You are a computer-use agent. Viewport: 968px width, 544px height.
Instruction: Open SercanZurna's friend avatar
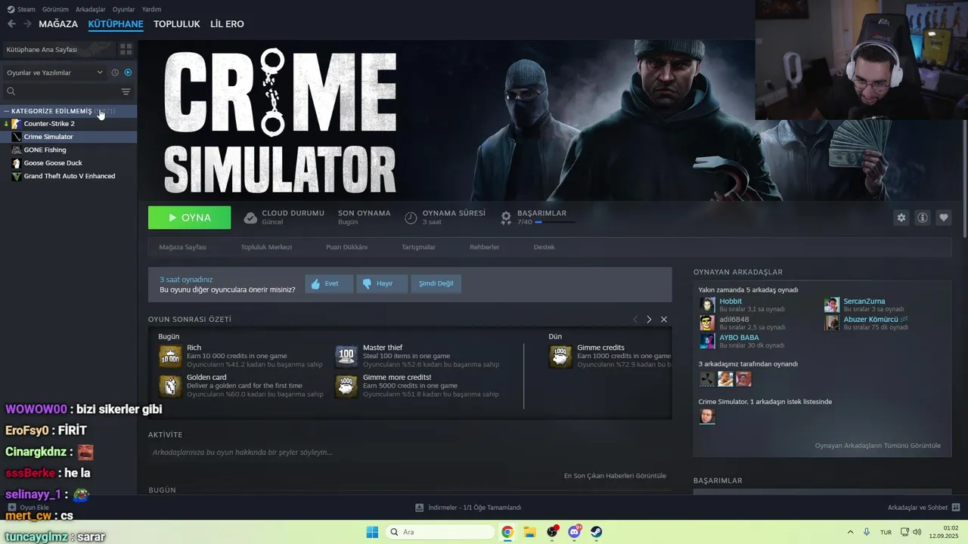coord(832,304)
